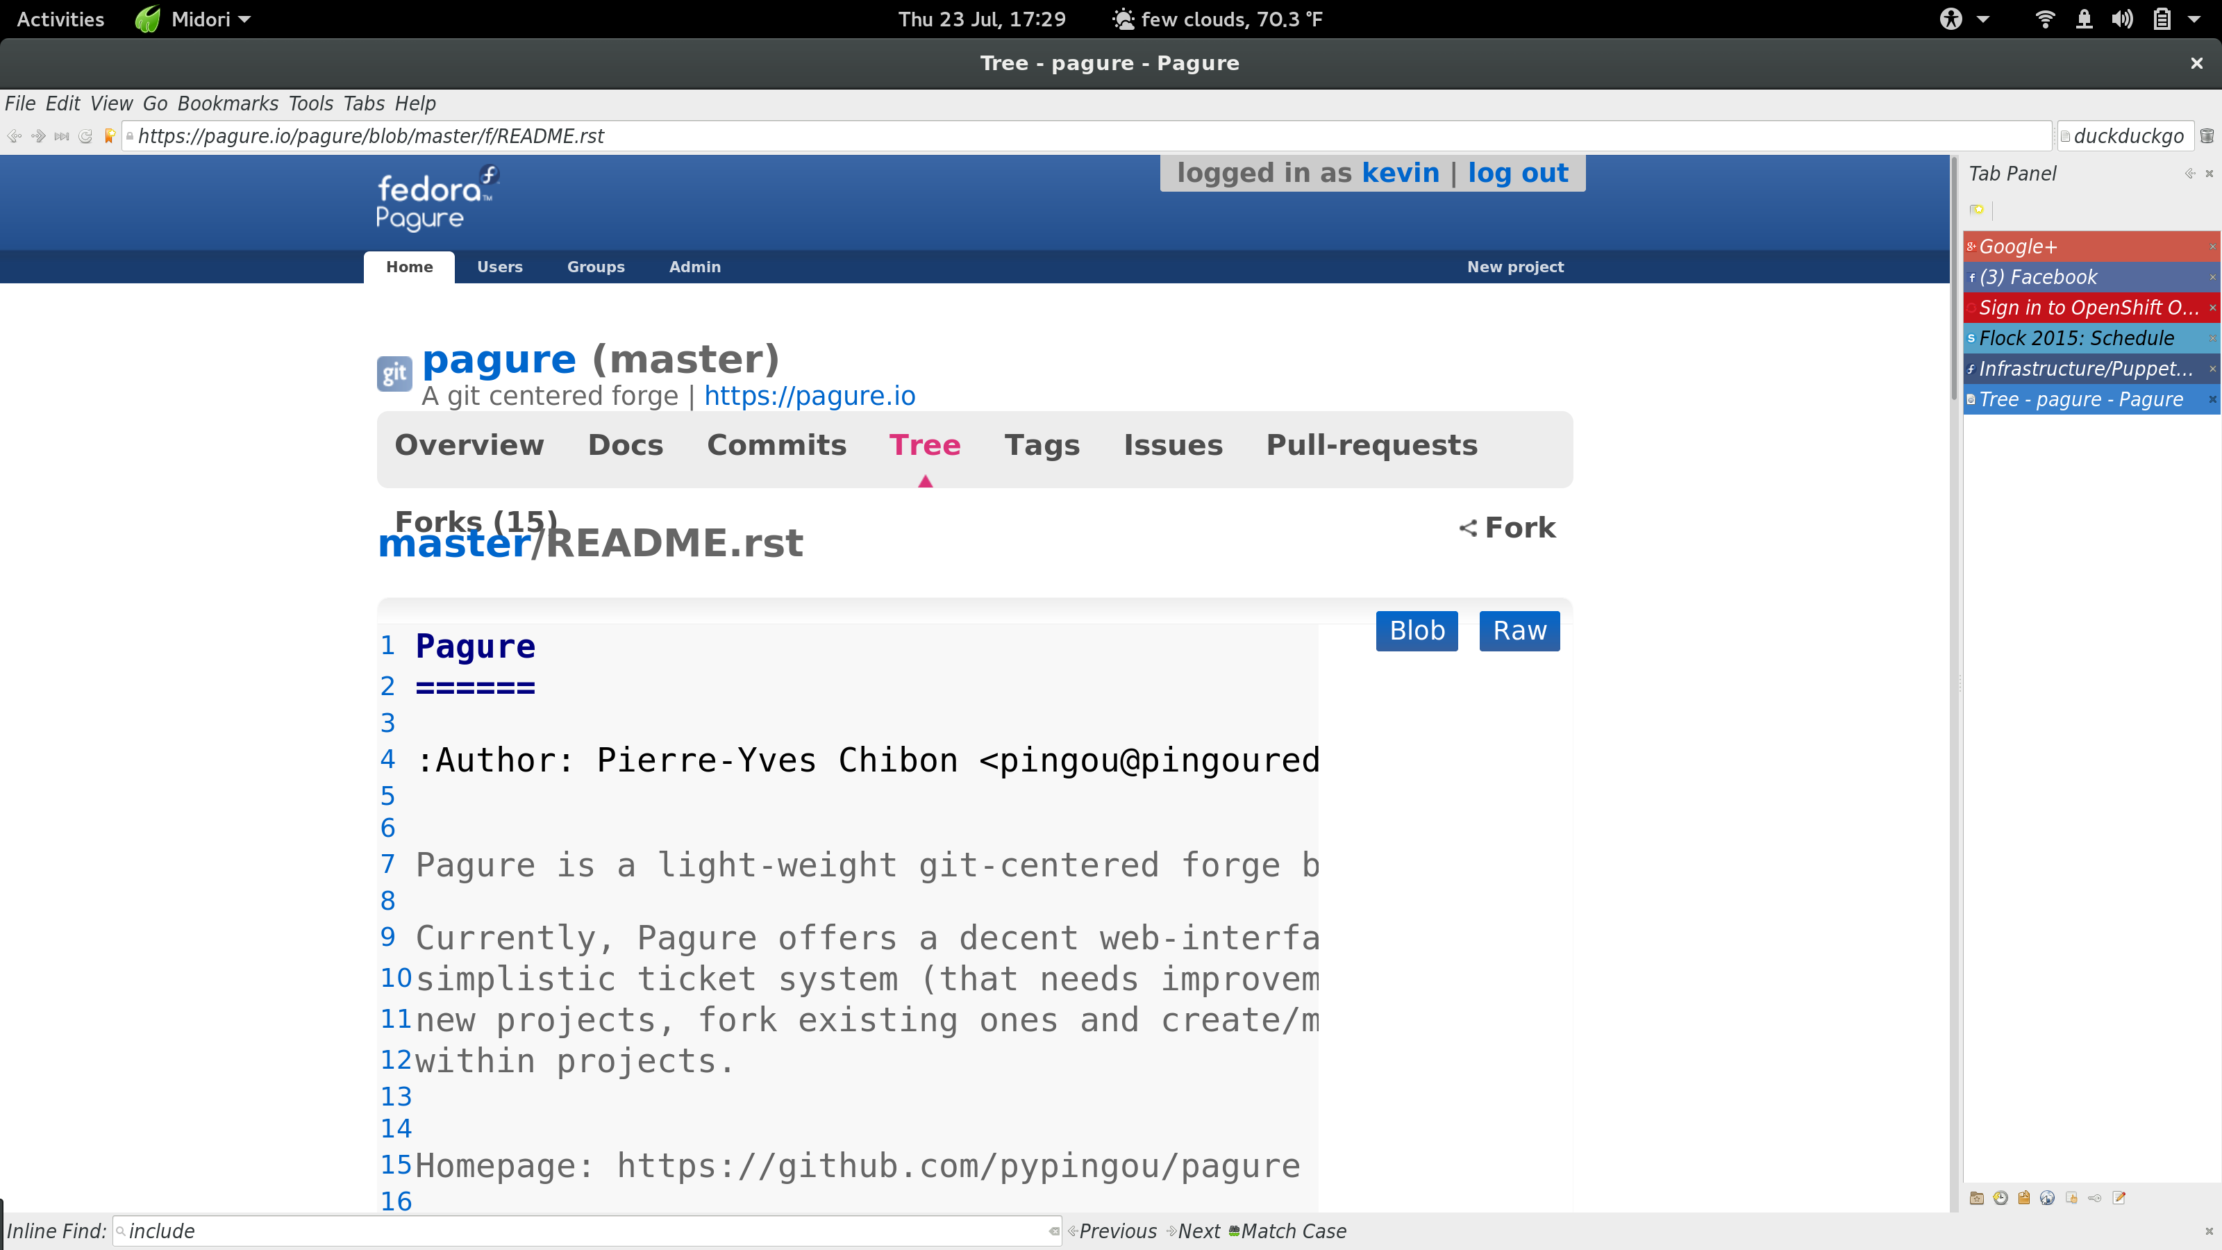This screenshot has height=1250, width=2222.
Task: Click the URL address bar
Action: (x=1087, y=136)
